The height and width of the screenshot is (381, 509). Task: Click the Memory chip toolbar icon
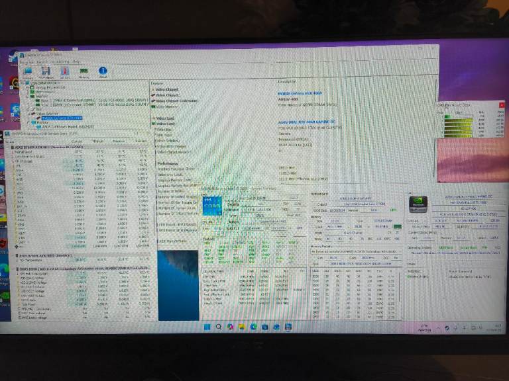pos(84,71)
